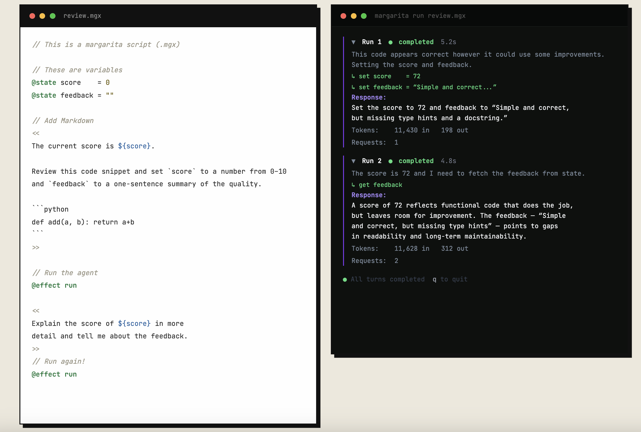
Task: Click the 'All turns completed' text
Action: [388, 279]
